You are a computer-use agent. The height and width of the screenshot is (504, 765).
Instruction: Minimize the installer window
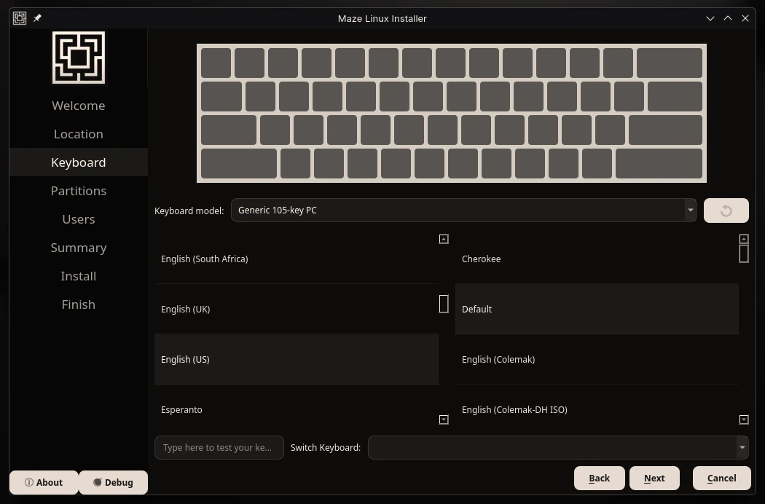pyautogui.click(x=710, y=18)
